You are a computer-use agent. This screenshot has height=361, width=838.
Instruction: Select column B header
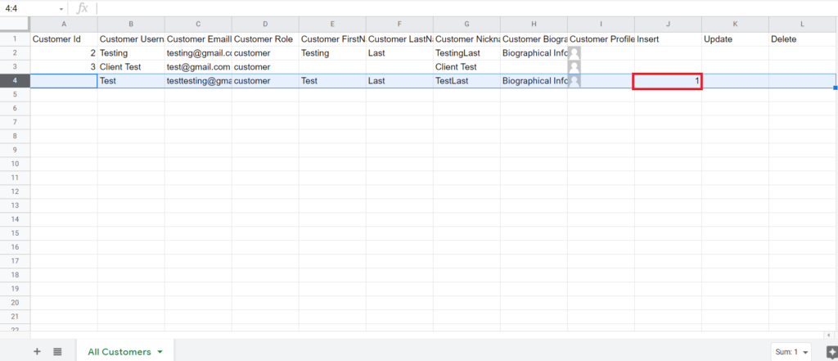click(x=131, y=24)
